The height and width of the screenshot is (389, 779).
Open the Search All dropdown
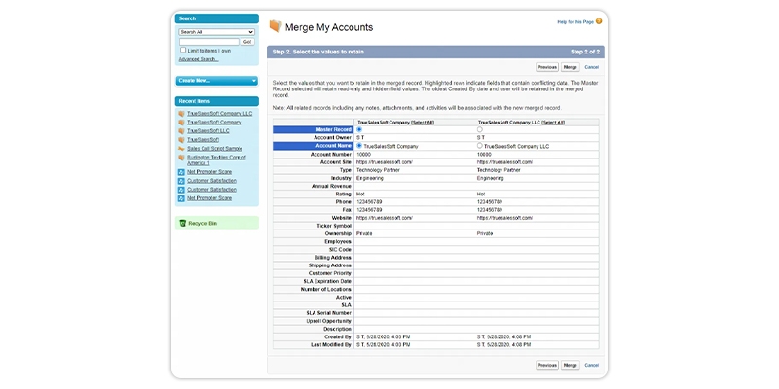point(216,32)
